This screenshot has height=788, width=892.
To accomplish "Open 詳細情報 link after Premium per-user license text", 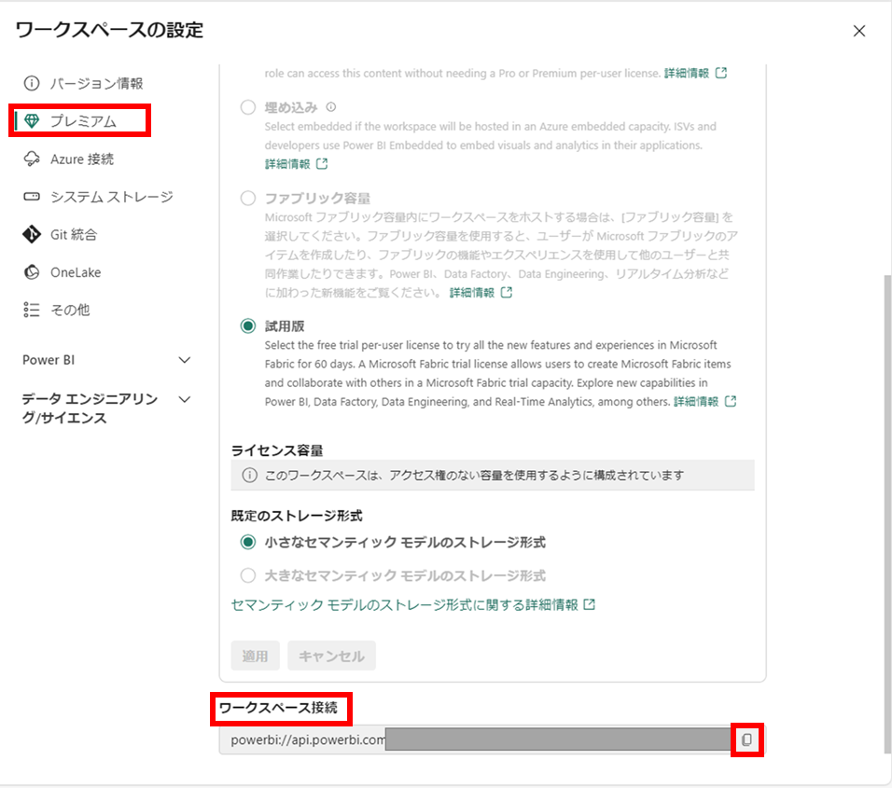I will [x=696, y=74].
